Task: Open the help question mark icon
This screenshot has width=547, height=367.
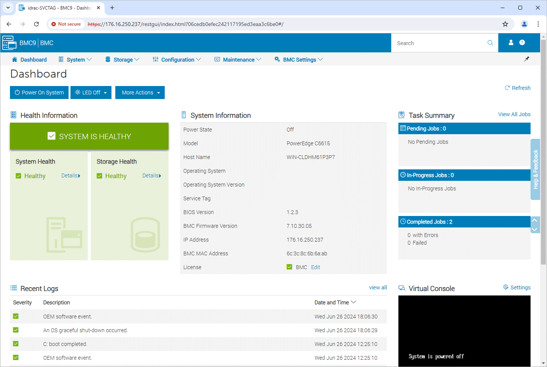Action: 522,42
